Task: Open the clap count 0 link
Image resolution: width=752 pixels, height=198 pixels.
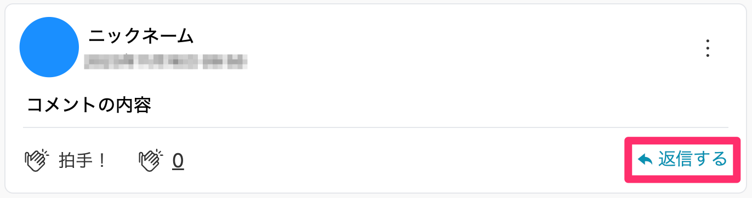Action: [x=178, y=160]
